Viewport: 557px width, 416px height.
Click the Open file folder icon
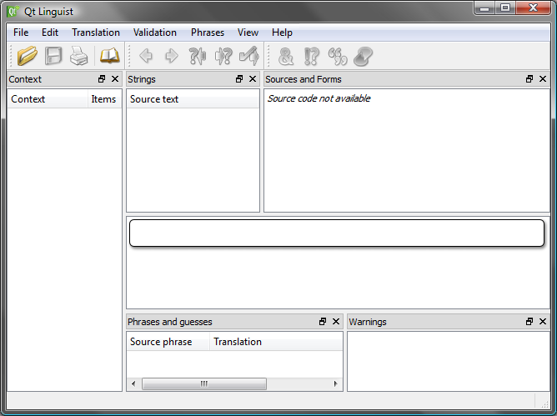[x=28, y=57]
